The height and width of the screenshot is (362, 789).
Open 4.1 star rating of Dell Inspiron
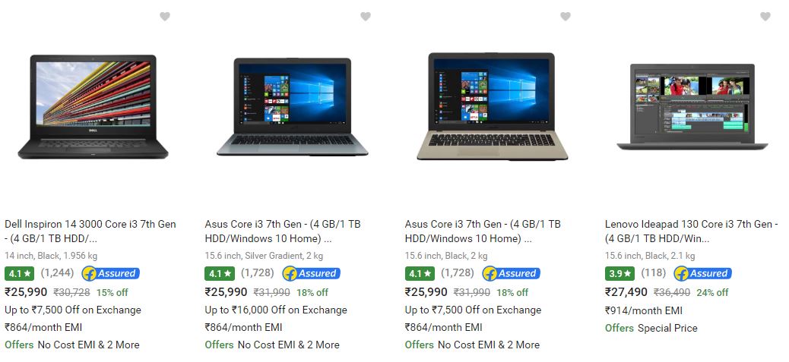click(20, 274)
